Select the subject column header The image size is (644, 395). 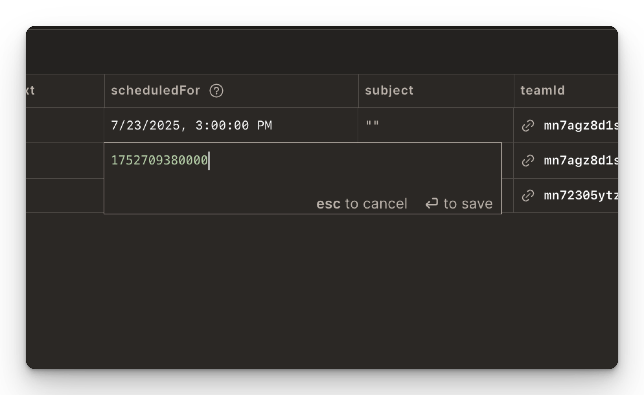436,91
